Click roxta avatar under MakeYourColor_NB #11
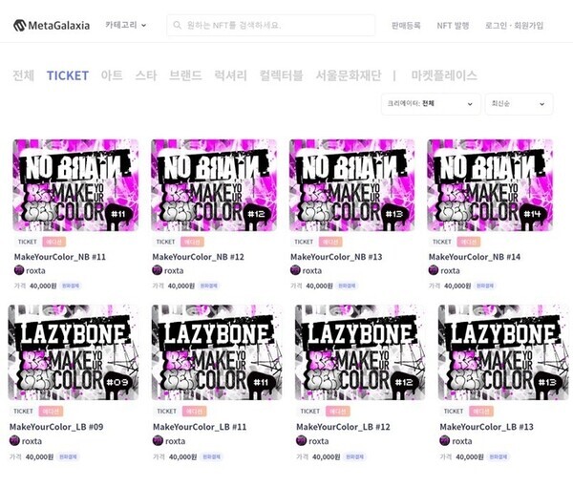The height and width of the screenshot is (487, 573). click(18, 270)
